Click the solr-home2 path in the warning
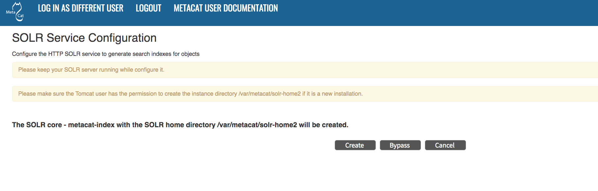 [x=270, y=94]
